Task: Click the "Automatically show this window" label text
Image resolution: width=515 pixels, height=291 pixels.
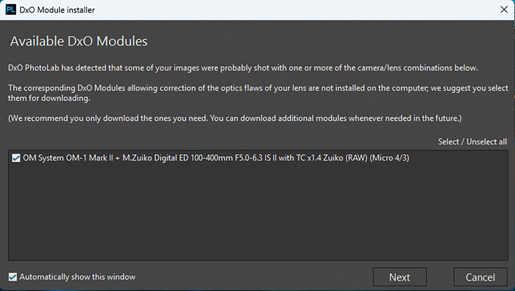Action: 77,277
